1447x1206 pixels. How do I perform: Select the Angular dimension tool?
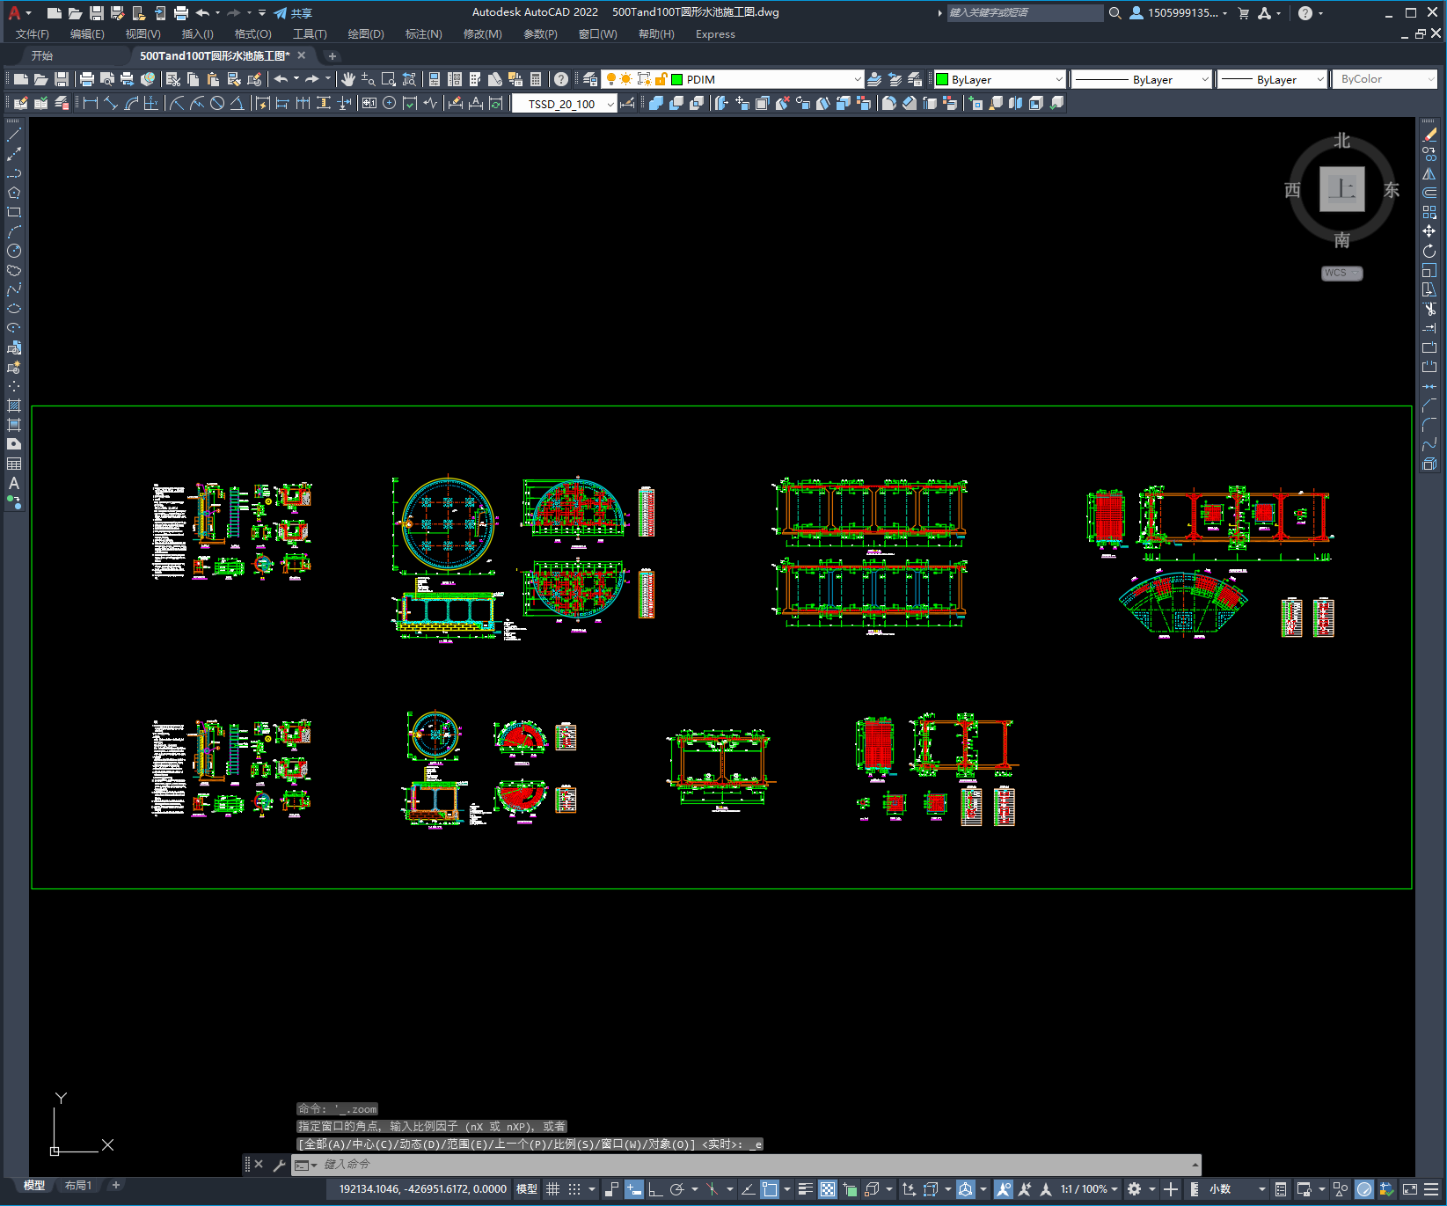[x=237, y=103]
